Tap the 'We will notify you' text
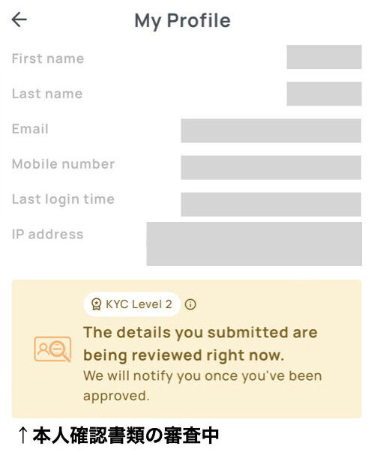 click(x=202, y=385)
